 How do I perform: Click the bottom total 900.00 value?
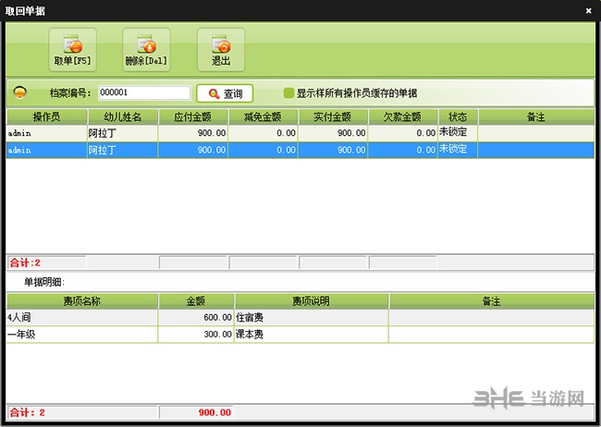(x=215, y=412)
